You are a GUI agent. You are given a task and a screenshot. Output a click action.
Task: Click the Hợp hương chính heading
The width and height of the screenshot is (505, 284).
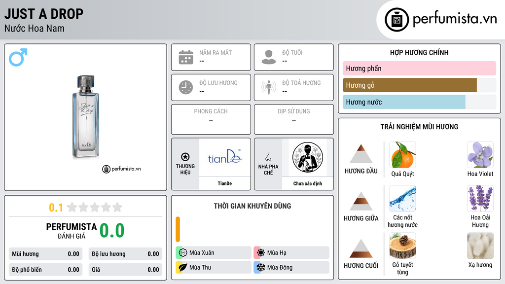(x=419, y=52)
